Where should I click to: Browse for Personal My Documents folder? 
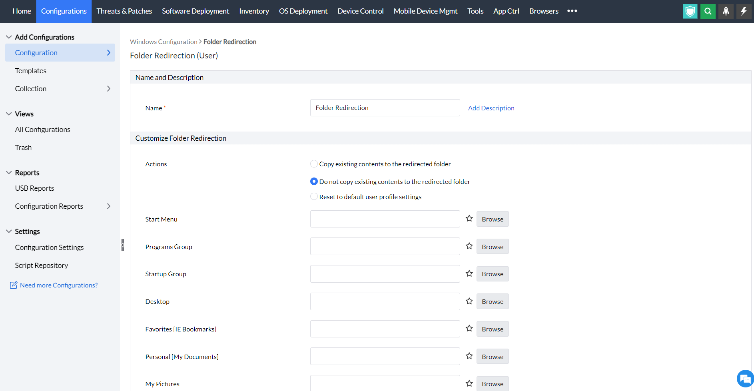[492, 356]
